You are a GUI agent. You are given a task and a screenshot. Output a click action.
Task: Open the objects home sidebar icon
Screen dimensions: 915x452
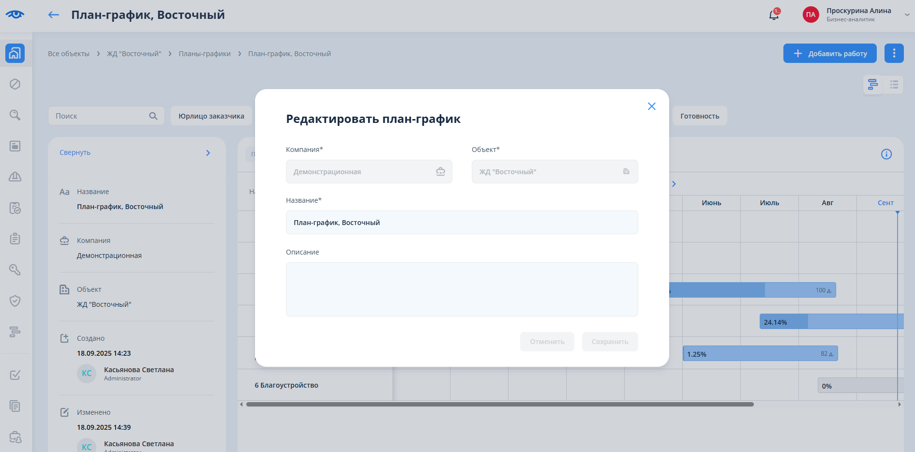tap(15, 53)
